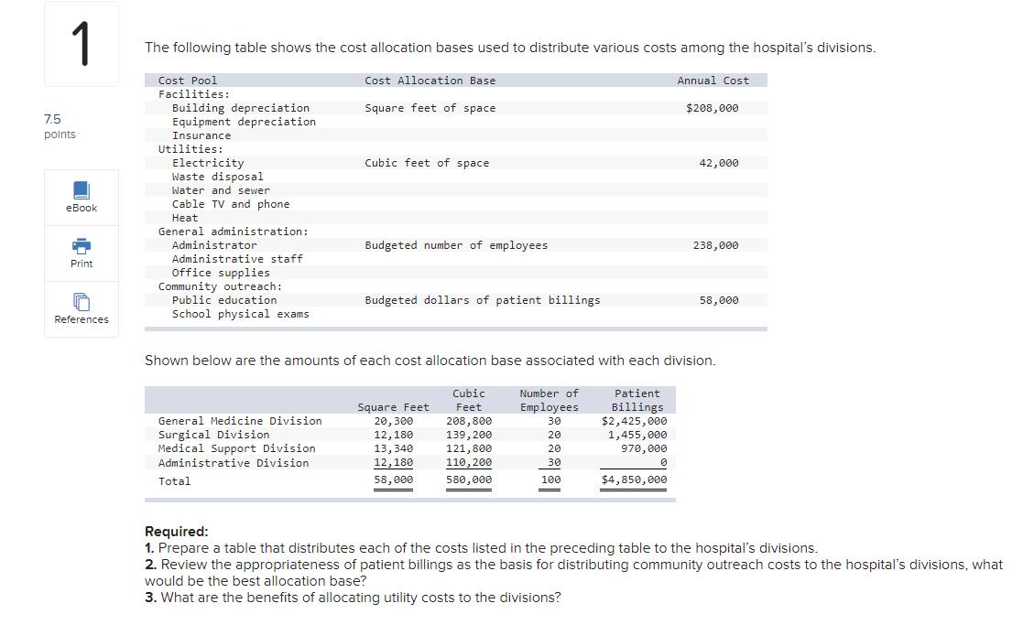1023x625 pixels.
Task: Click the Annual Cost header cell
Action: tap(714, 81)
